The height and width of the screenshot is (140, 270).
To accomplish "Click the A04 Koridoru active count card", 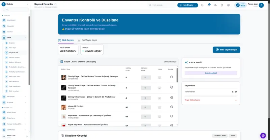I will pyautogui.click(x=68, y=50).
